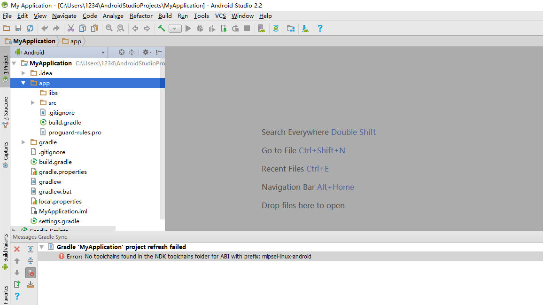Click the Rerun icon in toolbar

[235, 28]
